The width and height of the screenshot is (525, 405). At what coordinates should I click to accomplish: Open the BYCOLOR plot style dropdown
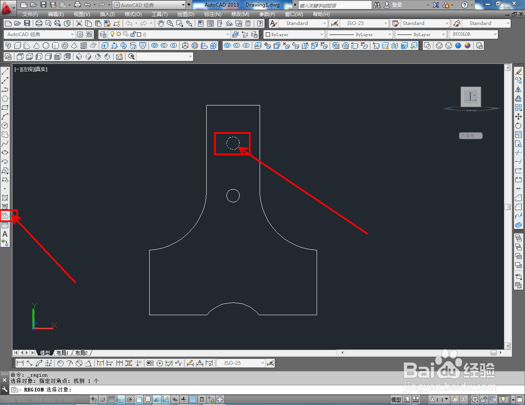(x=474, y=34)
